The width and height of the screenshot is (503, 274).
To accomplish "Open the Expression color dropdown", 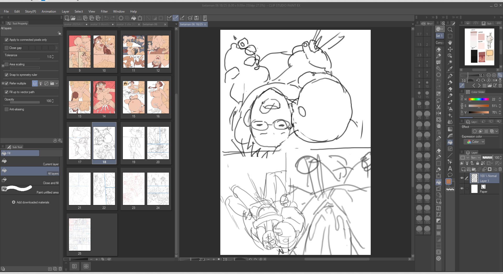I will [474, 142].
